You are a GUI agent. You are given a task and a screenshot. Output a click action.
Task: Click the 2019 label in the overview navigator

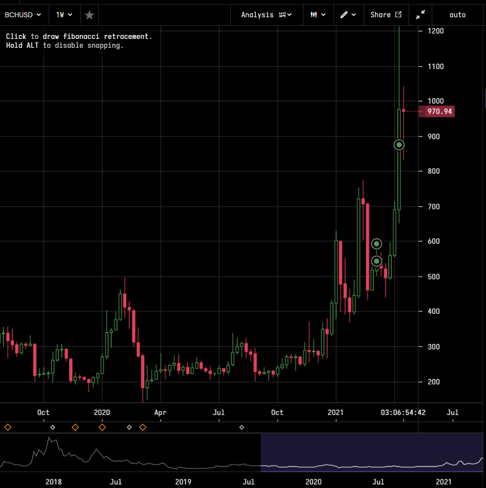click(183, 482)
